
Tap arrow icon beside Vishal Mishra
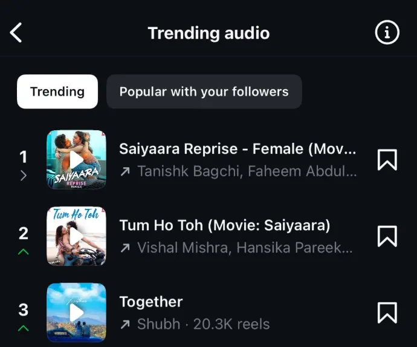[x=125, y=248]
